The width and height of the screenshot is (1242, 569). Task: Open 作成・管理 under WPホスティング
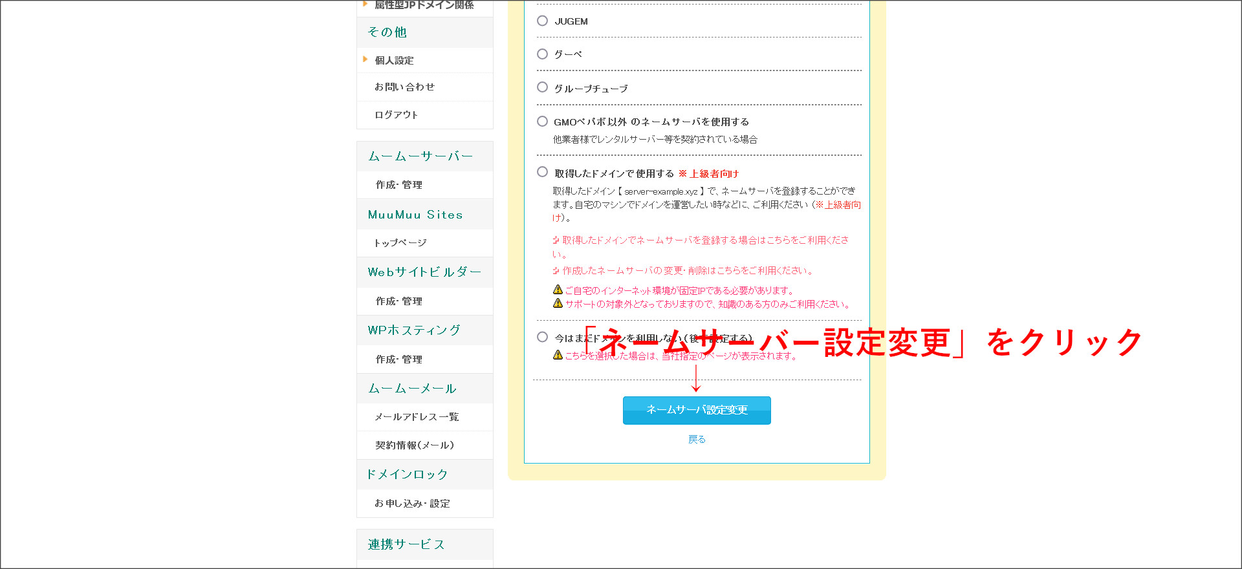tap(398, 360)
